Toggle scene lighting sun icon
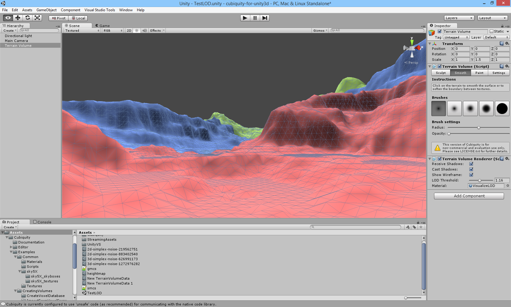The image size is (511, 307). (137, 30)
